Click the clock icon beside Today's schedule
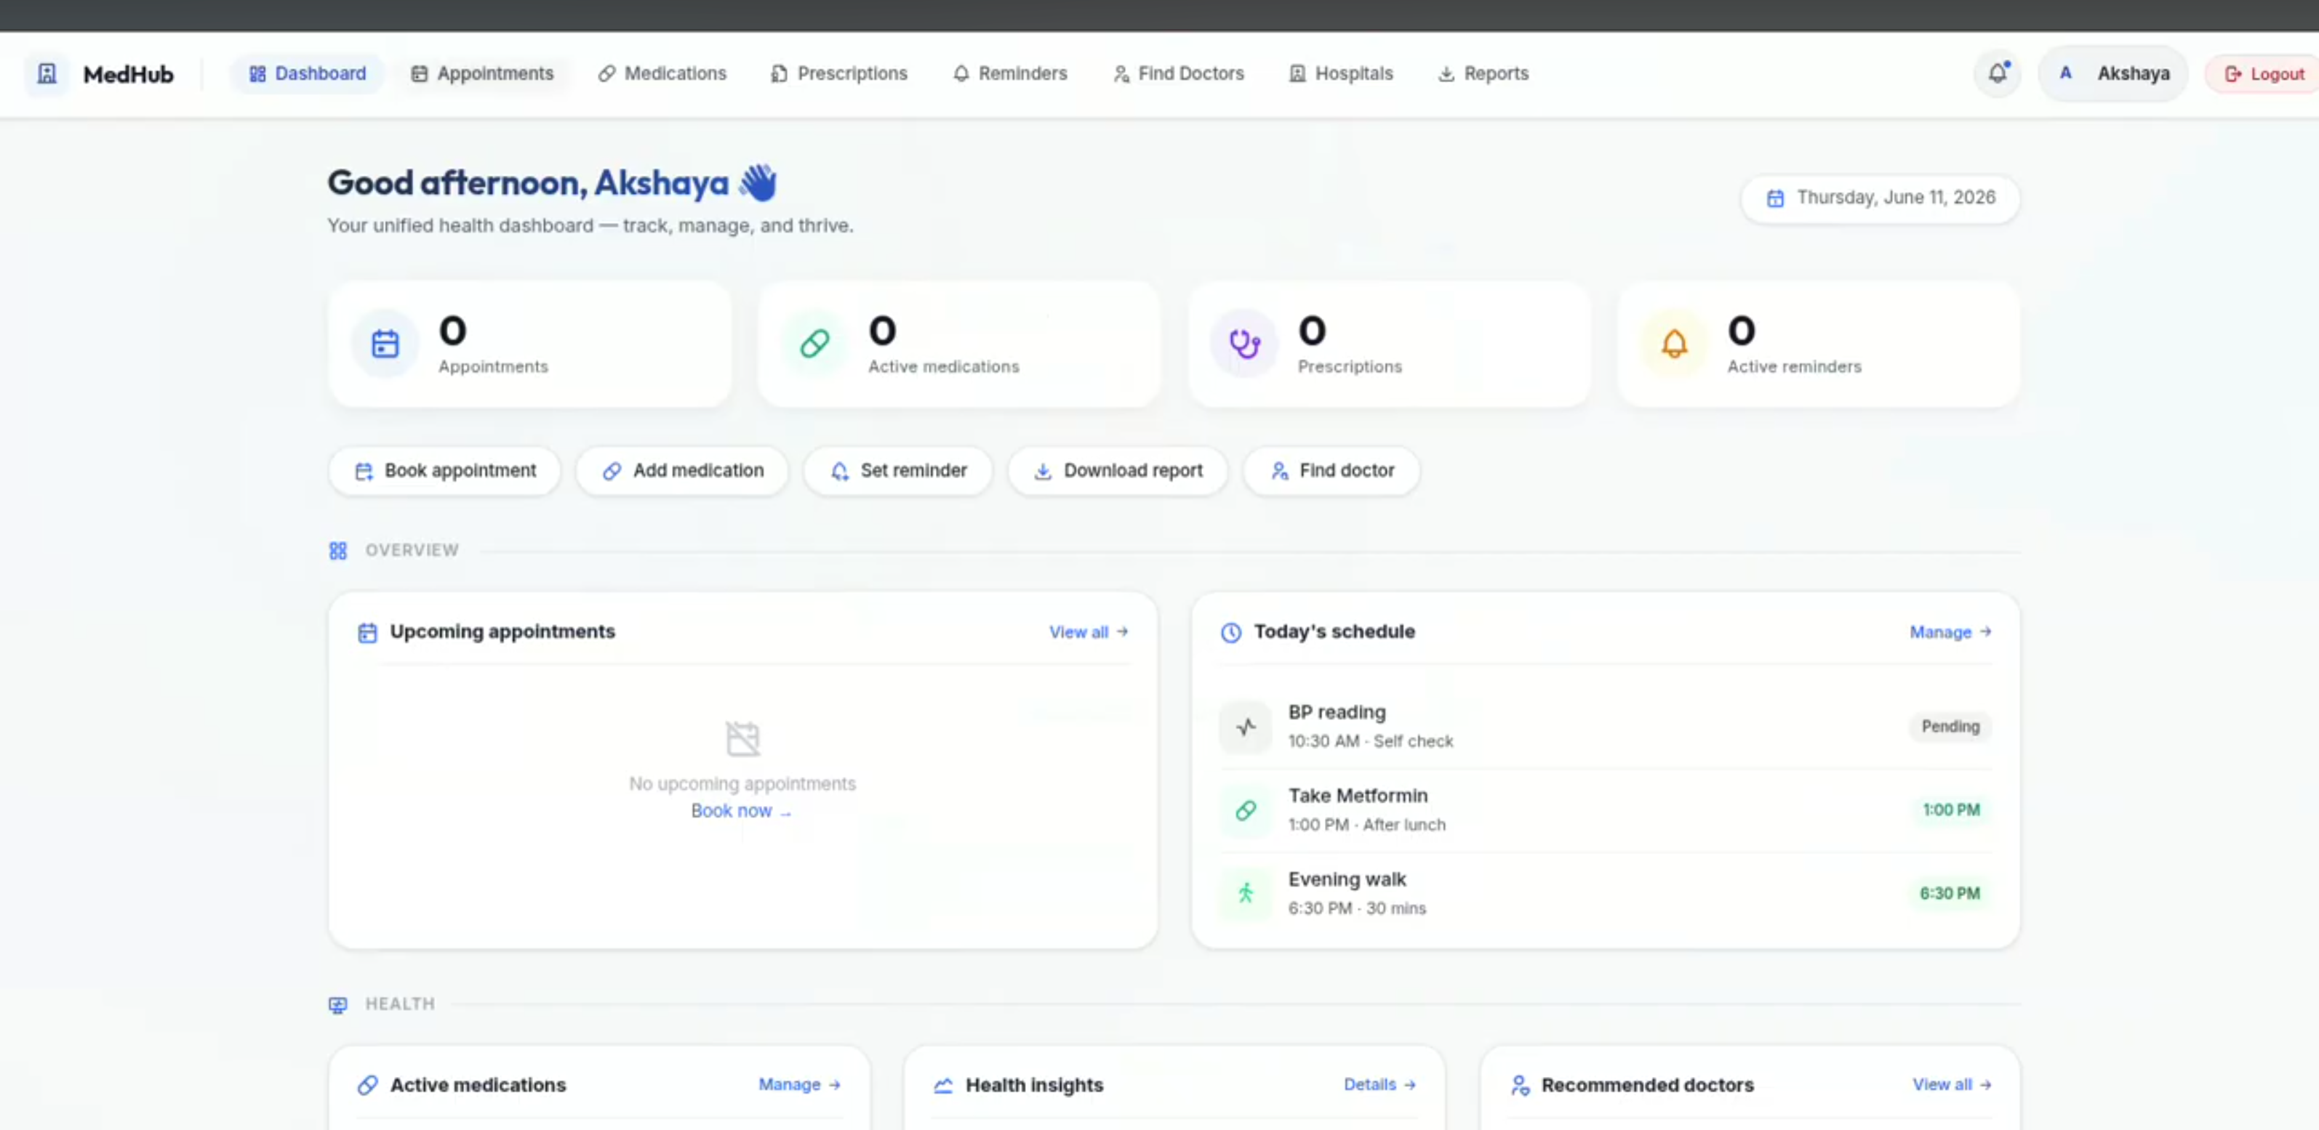This screenshot has height=1130, width=2319. [x=1230, y=632]
